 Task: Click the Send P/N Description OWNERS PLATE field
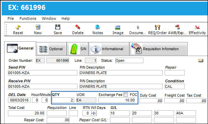pos(121,73)
